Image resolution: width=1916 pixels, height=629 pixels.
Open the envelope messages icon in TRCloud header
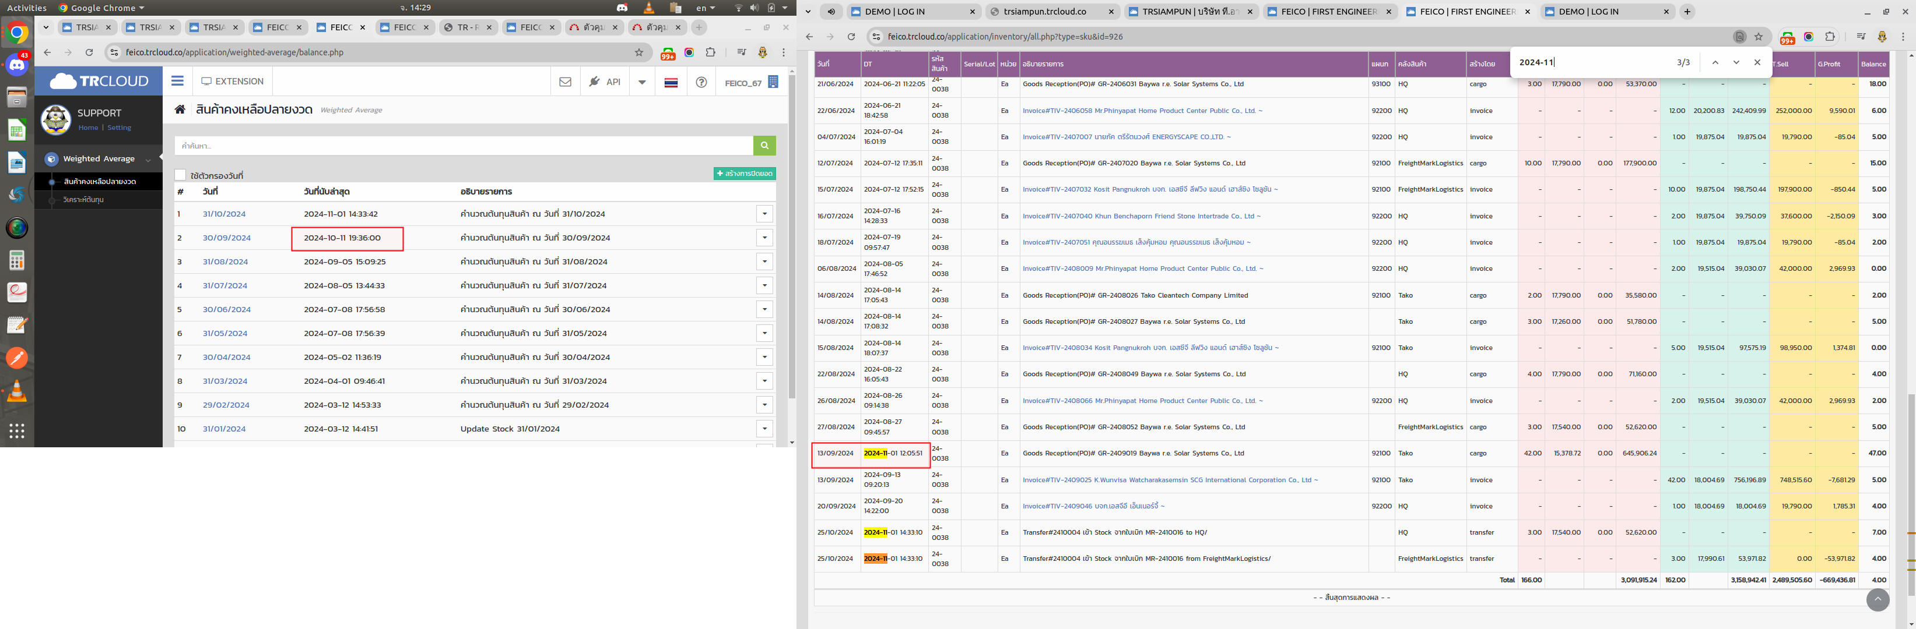565,82
